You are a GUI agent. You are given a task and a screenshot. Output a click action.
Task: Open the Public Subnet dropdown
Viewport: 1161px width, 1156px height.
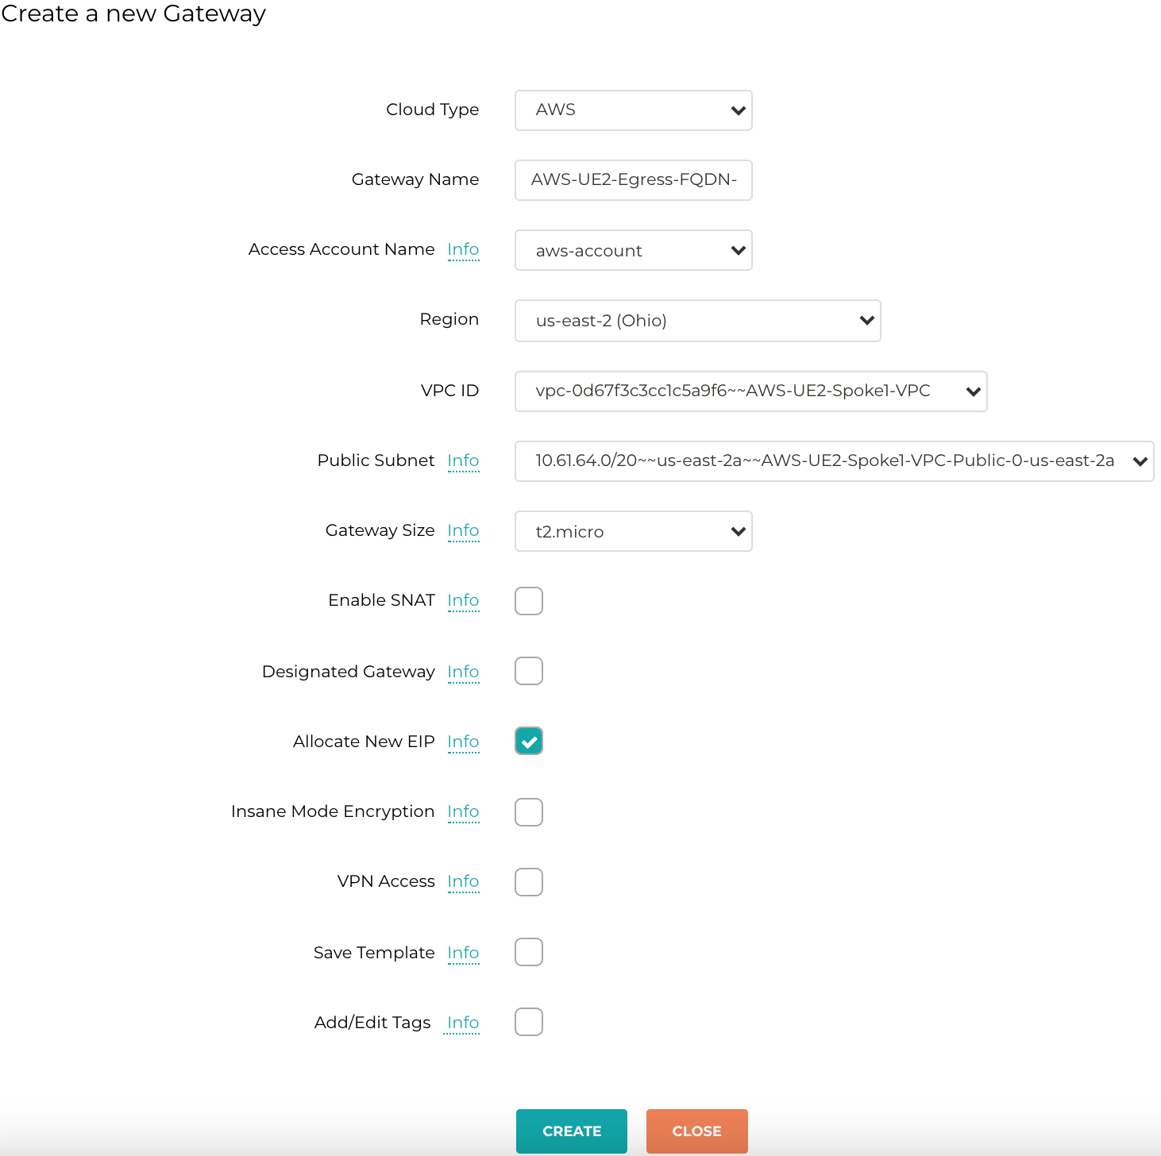(x=834, y=461)
